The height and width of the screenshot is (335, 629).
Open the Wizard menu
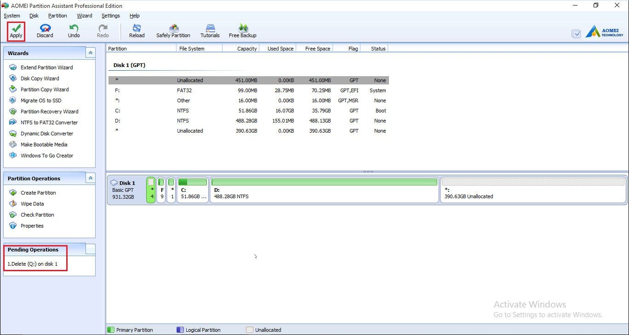point(85,16)
